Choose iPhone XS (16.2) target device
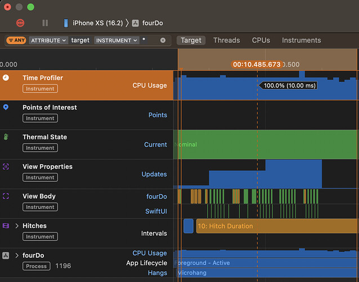This screenshot has width=359, height=282. [x=98, y=23]
